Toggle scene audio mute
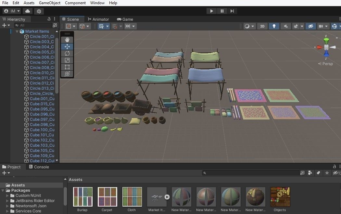Viewport: 341px width, 214px height. [x=286, y=26]
